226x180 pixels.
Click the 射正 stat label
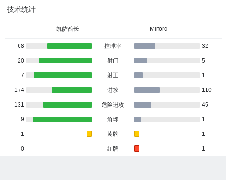point(113,75)
